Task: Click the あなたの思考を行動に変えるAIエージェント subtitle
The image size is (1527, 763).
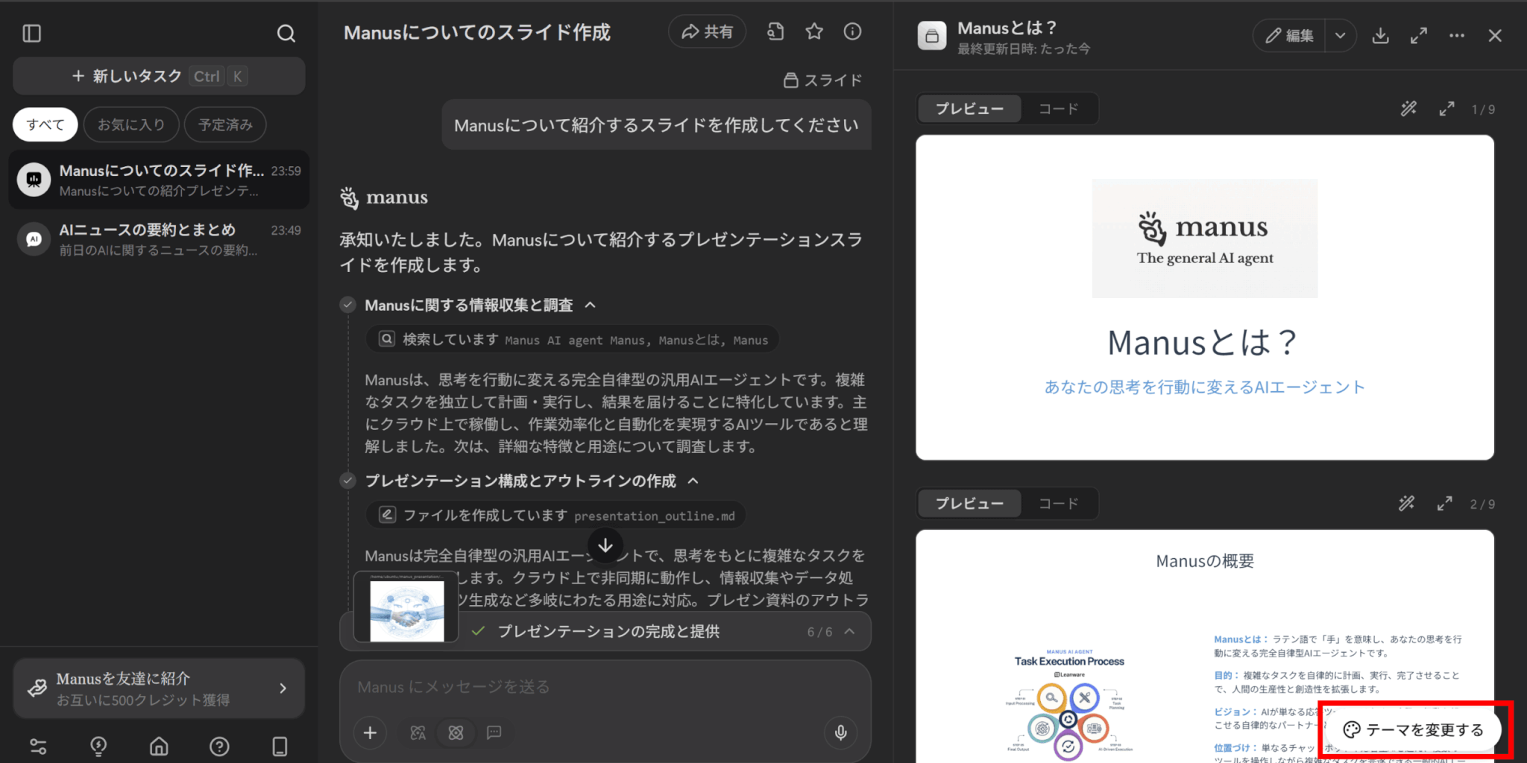Action: click(1205, 387)
